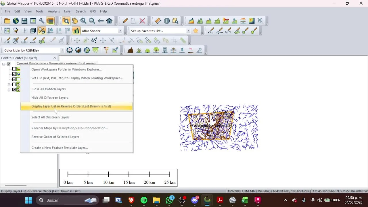Viewport: 368px width, 207px height.
Task: Choose Reorder Maps by Description/Resolution/Location
Action: click(x=76, y=128)
